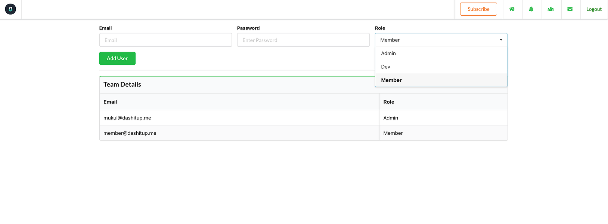Focus the Email input field
Viewport: 608px width, 224px height.
[165, 40]
